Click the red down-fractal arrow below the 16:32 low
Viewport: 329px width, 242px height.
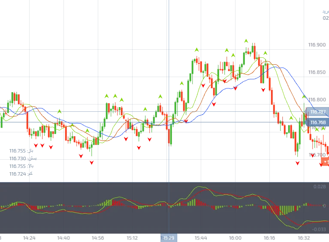coord(298,163)
